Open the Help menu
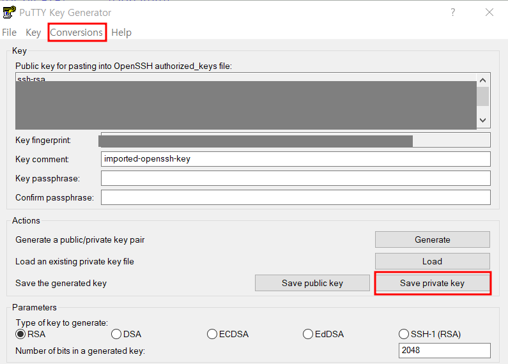The width and height of the screenshot is (508, 364). 121,33
